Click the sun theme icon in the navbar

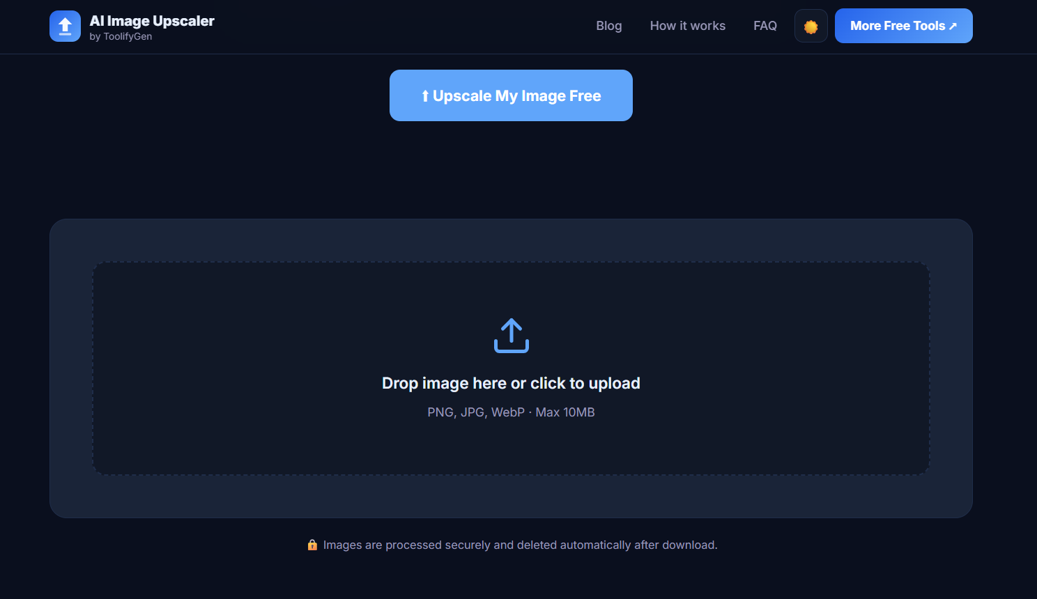pos(811,26)
